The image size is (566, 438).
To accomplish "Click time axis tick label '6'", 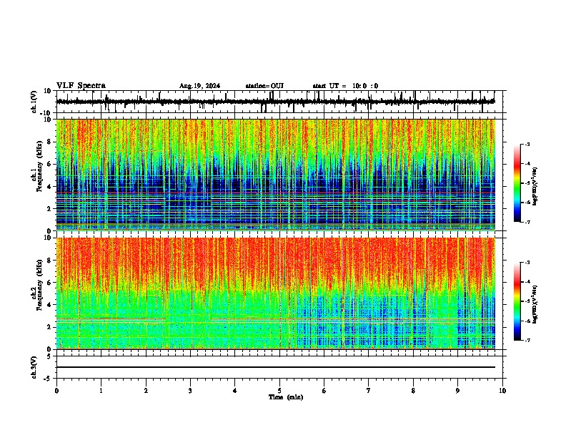I will 324,391.
